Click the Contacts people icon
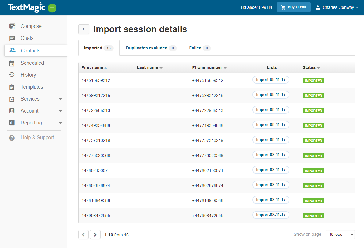Viewport: 364px width, 248px height. [x=12, y=50]
